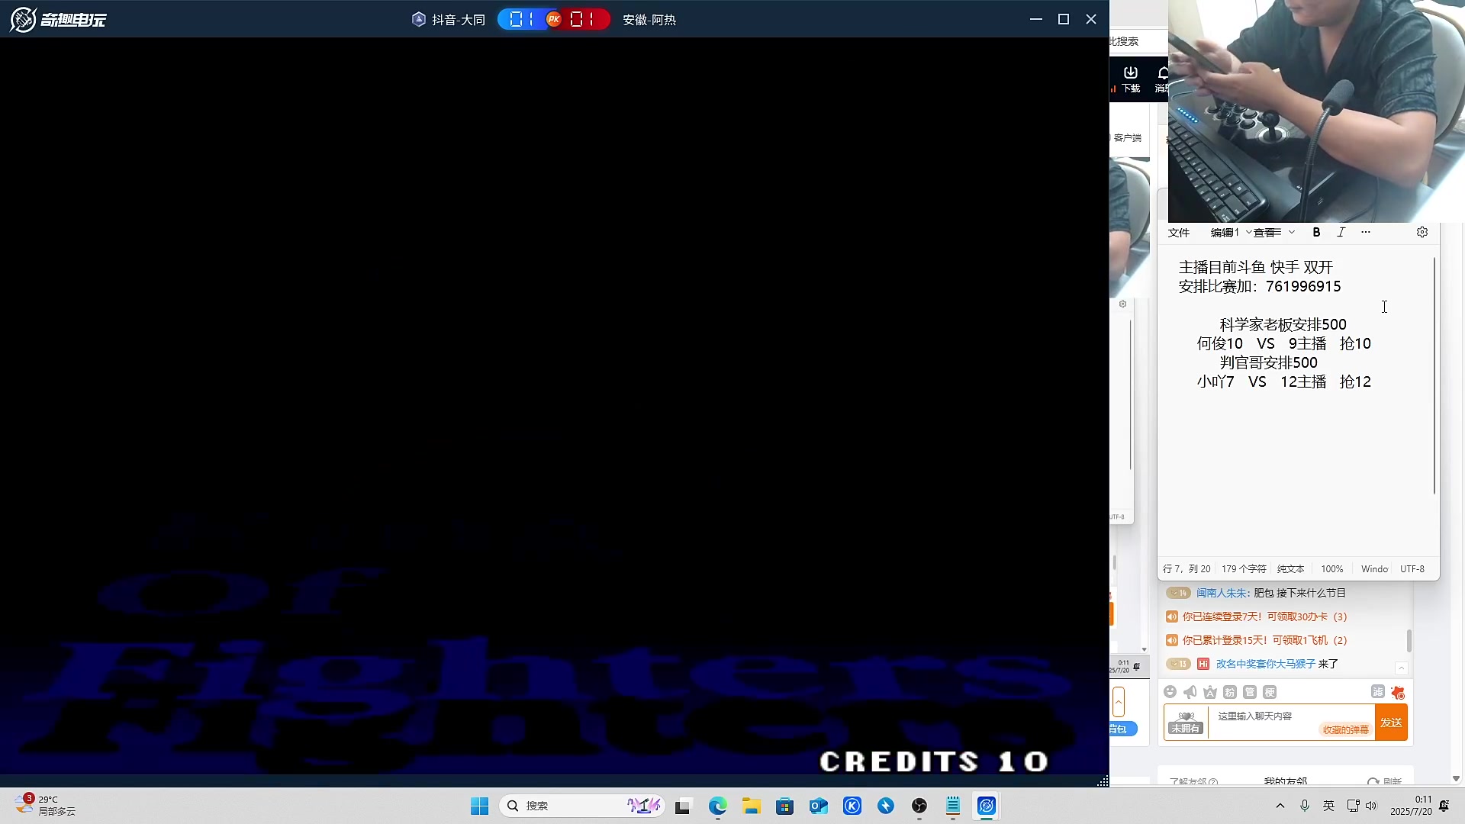Click the taskbar search box 搜索
This screenshot has height=824, width=1465.
pyautogui.click(x=582, y=806)
